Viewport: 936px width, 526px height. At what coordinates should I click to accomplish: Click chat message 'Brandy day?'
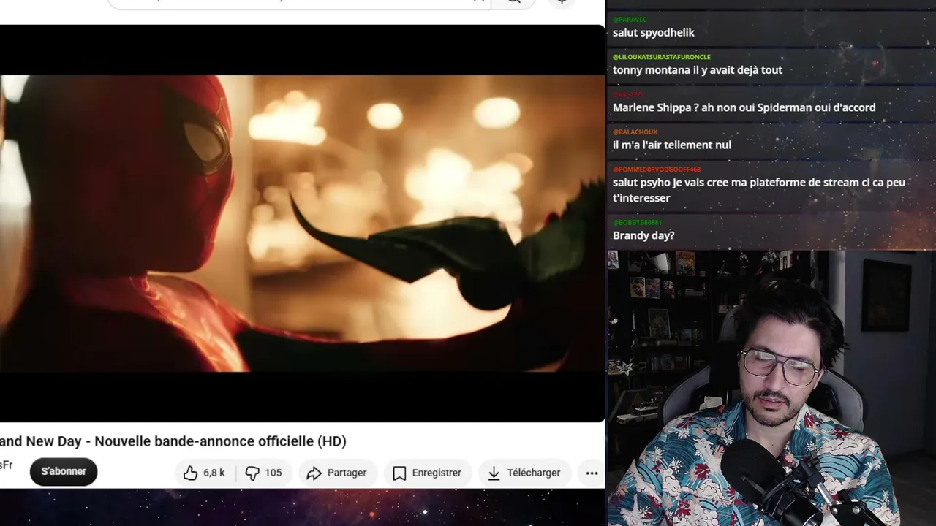[x=643, y=235]
